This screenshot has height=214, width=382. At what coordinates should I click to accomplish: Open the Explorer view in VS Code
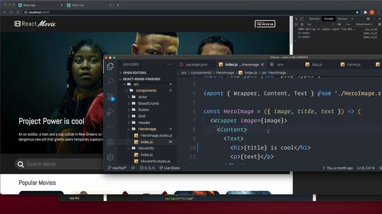tap(110, 66)
